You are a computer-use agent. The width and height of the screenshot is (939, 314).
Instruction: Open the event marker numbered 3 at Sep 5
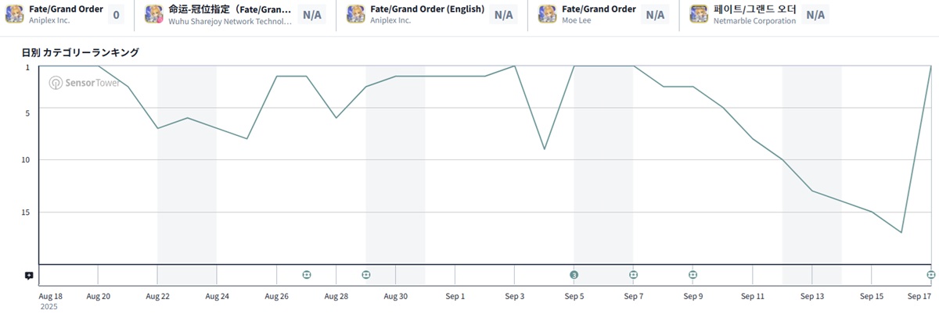(x=574, y=275)
